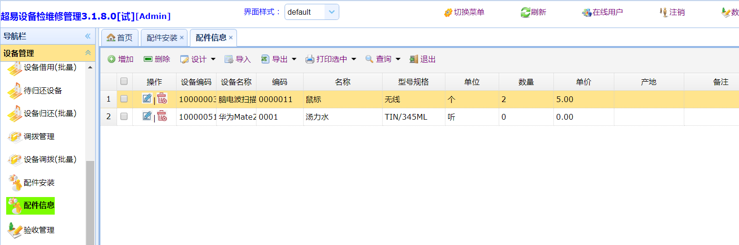Check the checkbox for row 2 汤力水

coord(124,116)
